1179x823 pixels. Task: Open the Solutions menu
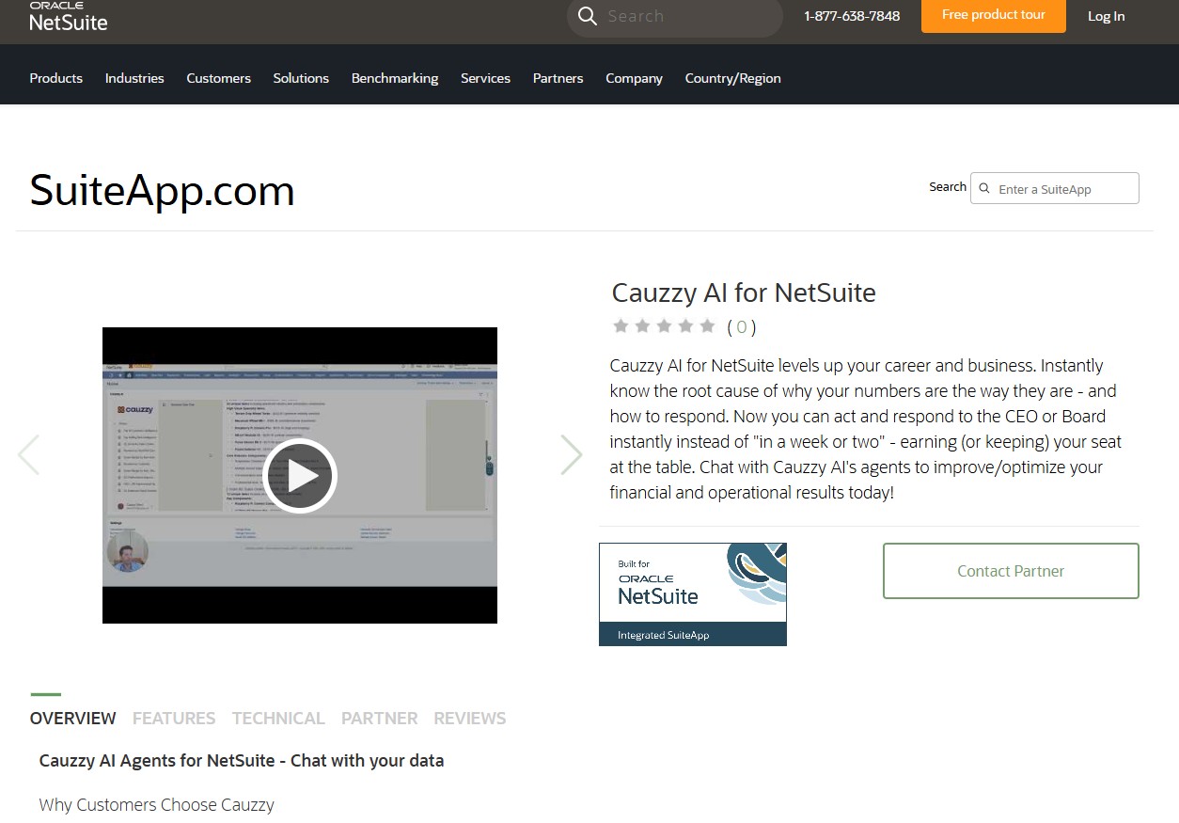[301, 78]
